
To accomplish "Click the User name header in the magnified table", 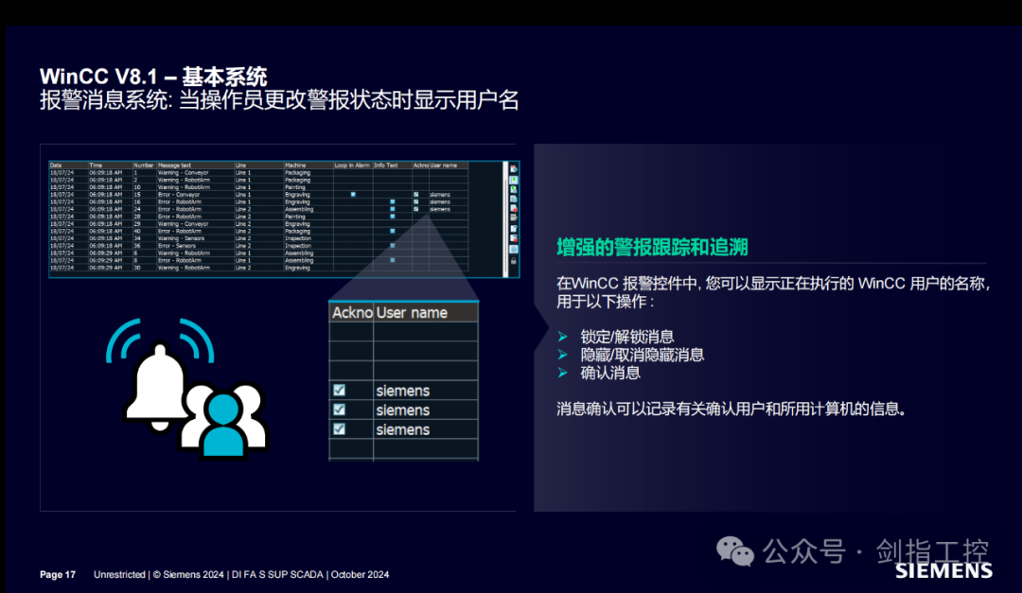I will [x=410, y=312].
